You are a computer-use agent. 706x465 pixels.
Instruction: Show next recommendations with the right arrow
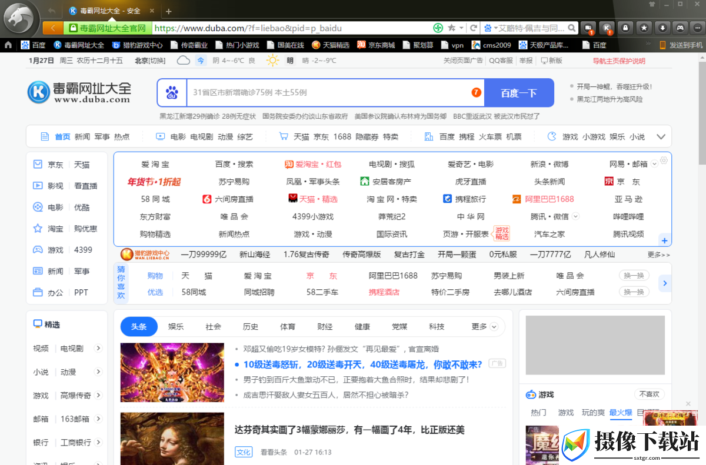(x=665, y=283)
